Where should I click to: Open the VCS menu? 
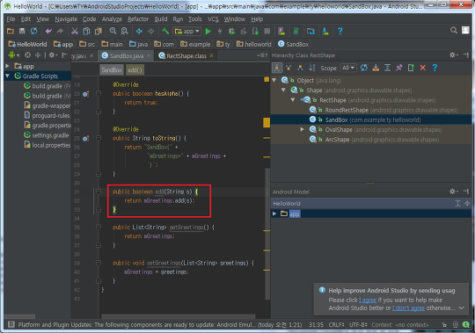(x=213, y=19)
